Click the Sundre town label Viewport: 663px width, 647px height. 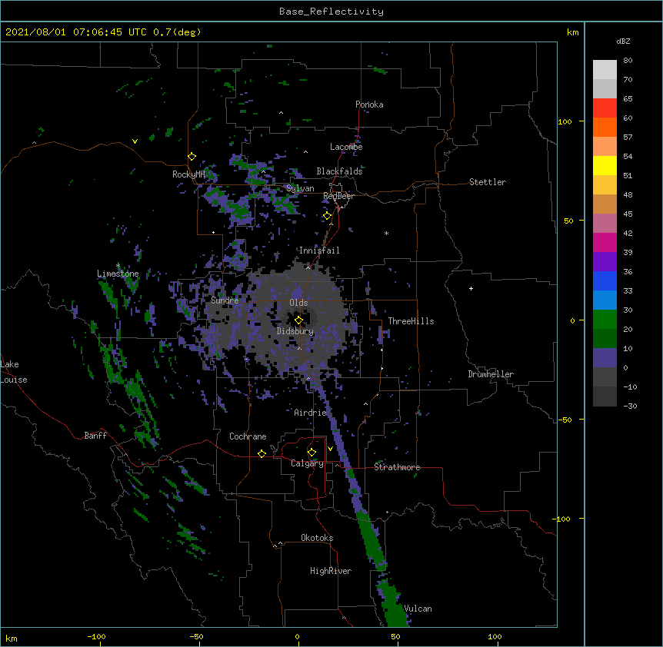(225, 300)
